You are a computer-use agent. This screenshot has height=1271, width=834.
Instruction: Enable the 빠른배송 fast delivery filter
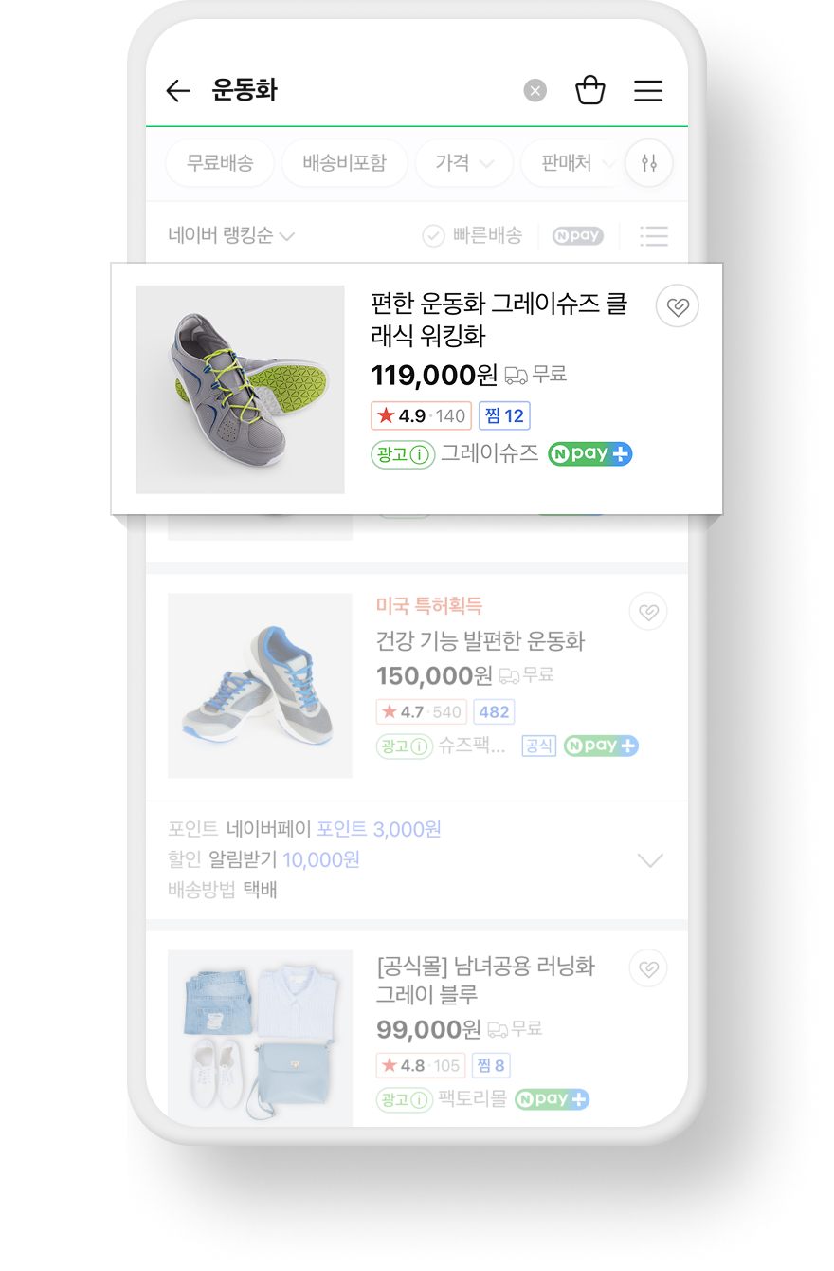tap(474, 236)
